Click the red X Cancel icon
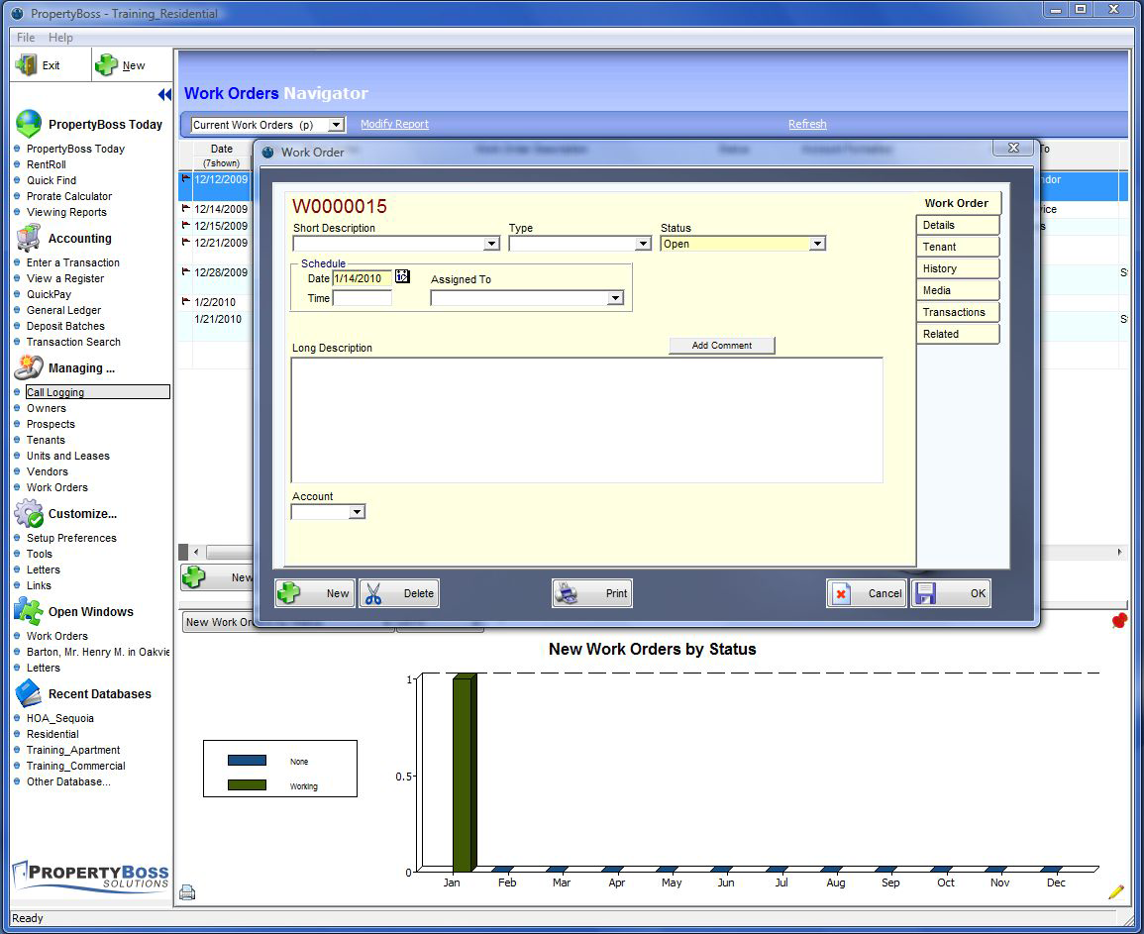The width and height of the screenshot is (1144, 934). [x=841, y=593]
